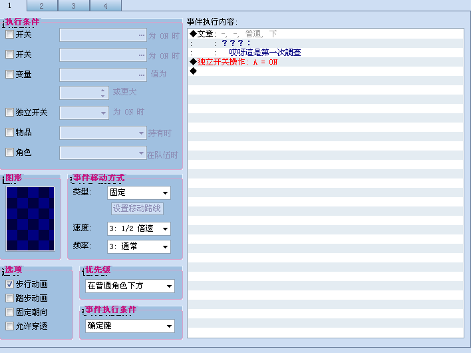Tick the 变量 condition checkbox

pos(9,75)
